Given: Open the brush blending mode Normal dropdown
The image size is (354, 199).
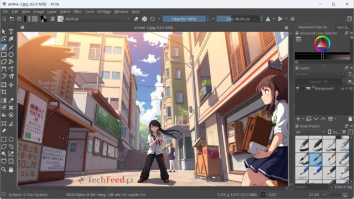Looking at the screenshot, I should (x=97, y=19).
